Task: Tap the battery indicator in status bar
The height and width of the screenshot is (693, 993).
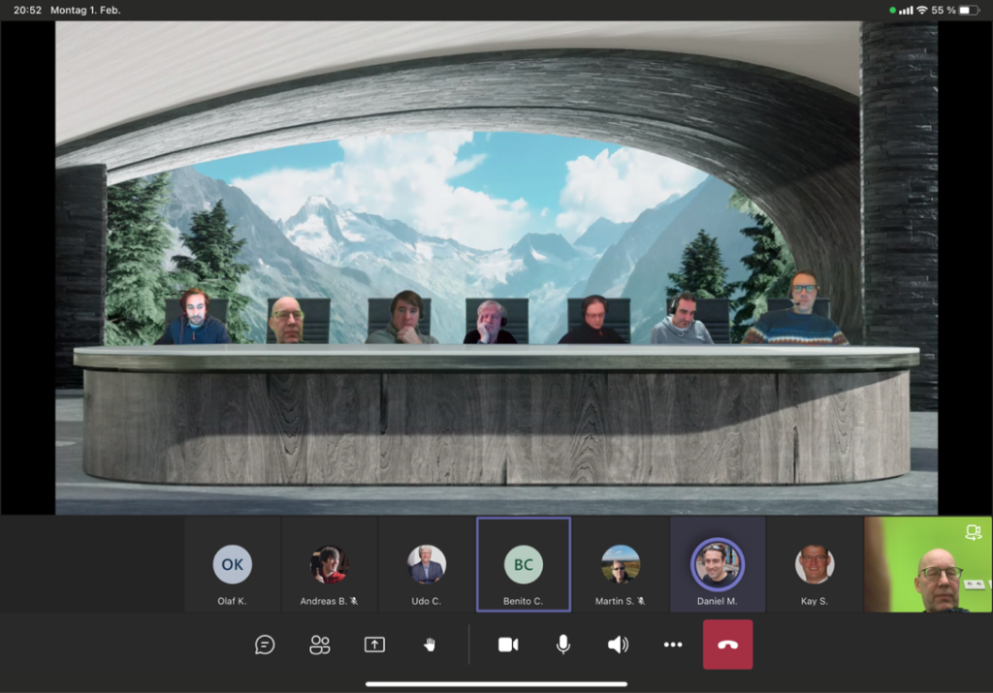Action: point(969,10)
